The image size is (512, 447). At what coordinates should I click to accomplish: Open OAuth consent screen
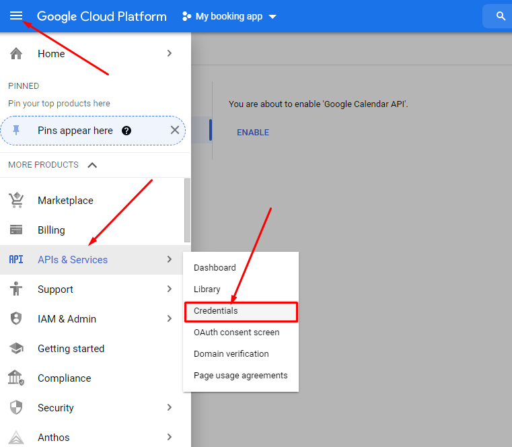(241, 333)
